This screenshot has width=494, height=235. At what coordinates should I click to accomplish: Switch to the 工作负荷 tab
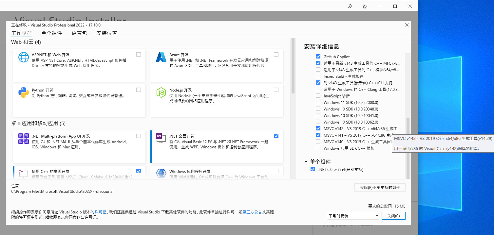[22, 33]
